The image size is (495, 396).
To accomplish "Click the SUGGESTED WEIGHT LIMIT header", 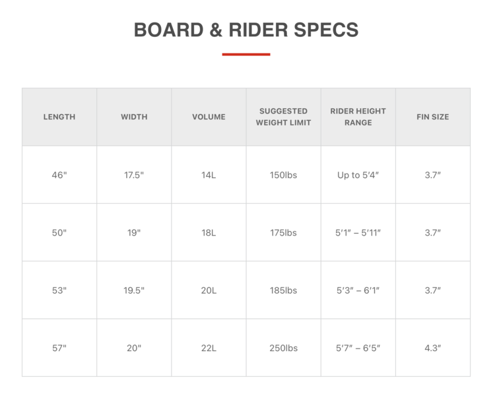I will tap(283, 117).
